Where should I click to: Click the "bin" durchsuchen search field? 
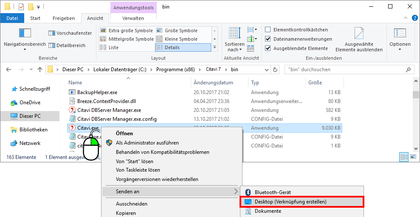pyautogui.click(x=349, y=70)
